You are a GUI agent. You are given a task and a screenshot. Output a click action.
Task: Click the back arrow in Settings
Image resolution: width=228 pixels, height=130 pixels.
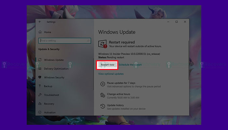(40, 22)
